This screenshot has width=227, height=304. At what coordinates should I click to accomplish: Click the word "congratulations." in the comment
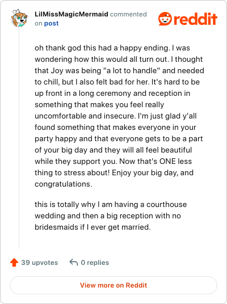(x=63, y=184)
